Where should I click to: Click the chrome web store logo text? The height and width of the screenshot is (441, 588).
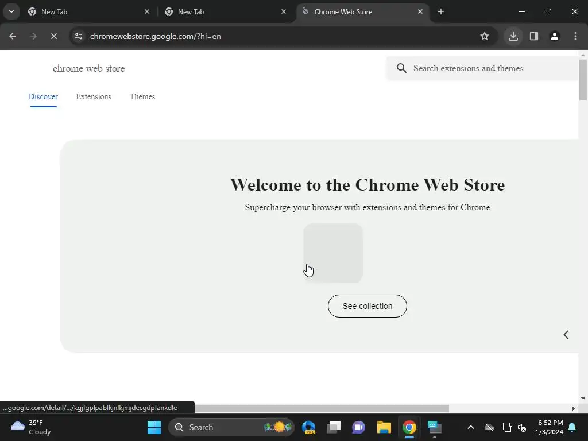click(x=88, y=69)
